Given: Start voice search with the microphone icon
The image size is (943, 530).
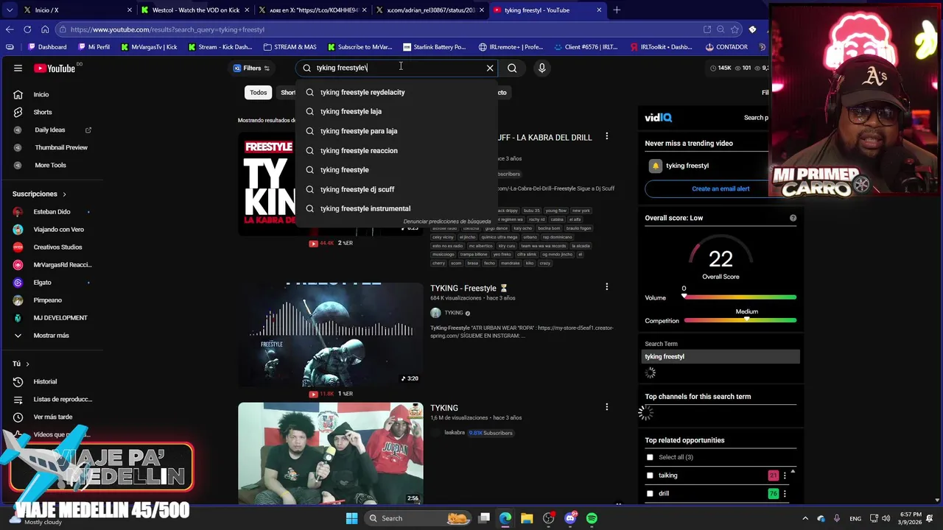Looking at the screenshot, I should pyautogui.click(x=541, y=68).
